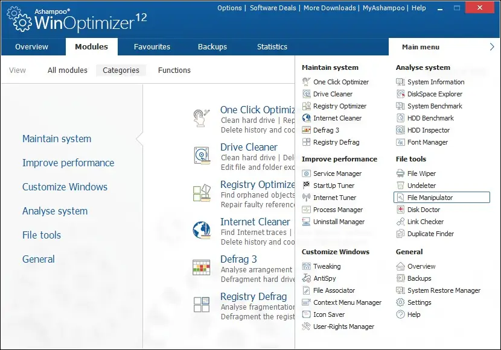Click the Internet Cleaner globe icon in Main menu
The width and height of the screenshot is (501, 350).
click(306, 118)
